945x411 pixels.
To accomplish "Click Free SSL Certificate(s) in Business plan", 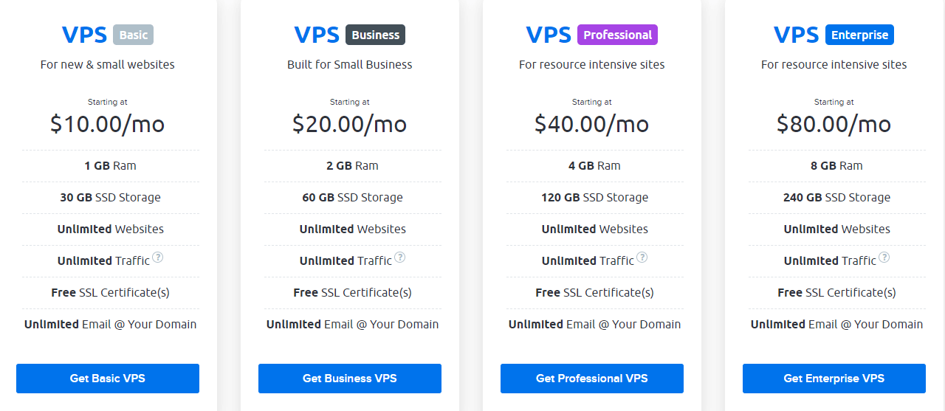I will click(x=353, y=293).
